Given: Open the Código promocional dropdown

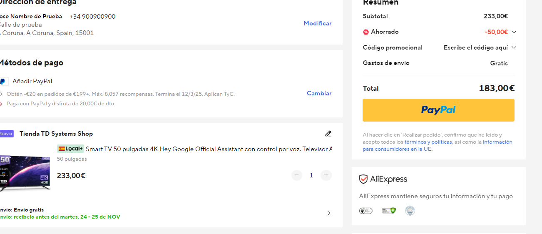Looking at the screenshot, I should coord(480,47).
